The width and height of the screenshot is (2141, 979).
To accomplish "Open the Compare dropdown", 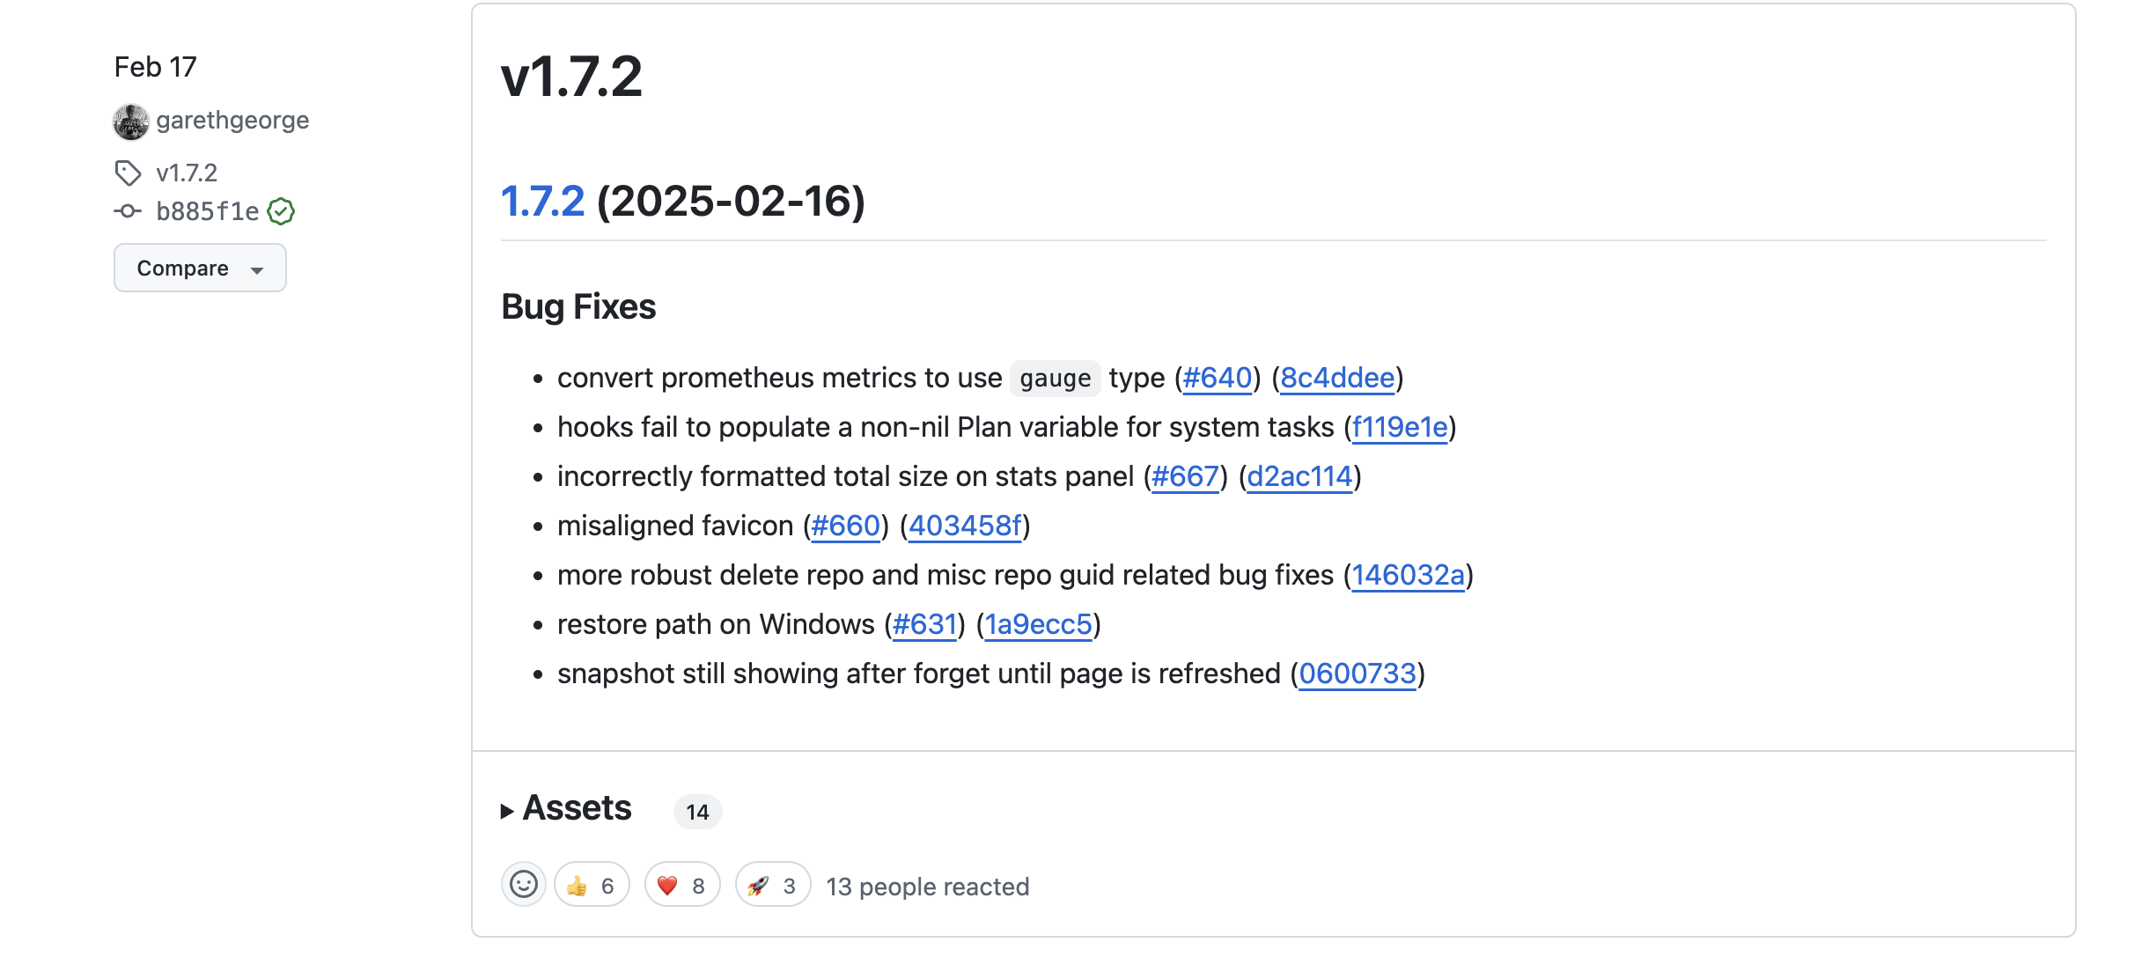I will [200, 268].
